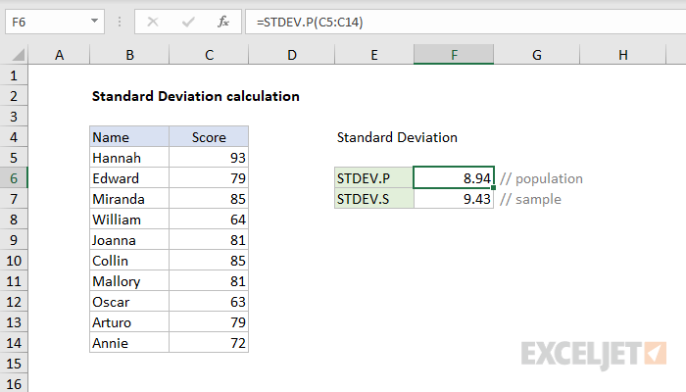Viewport: 686px width, 392px height.
Task: Click the cancel (X) formula bar icon
Action: pos(154,20)
